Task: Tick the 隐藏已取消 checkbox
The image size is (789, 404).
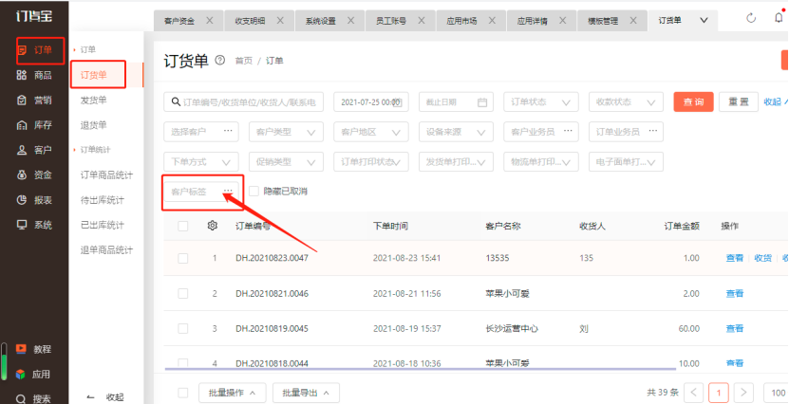Action: pyautogui.click(x=254, y=191)
